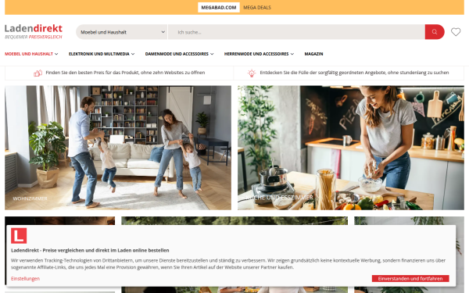469x293 pixels.
Task: Go to the Magazin page
Action: click(x=313, y=54)
